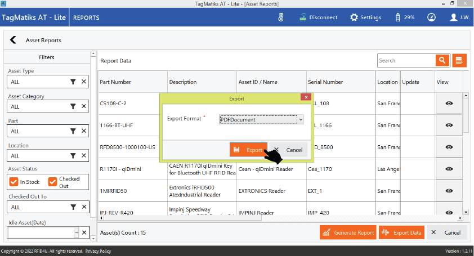474x256 pixels.
Task: Click the back arrow beside Asset Reports
Action: click(x=13, y=41)
